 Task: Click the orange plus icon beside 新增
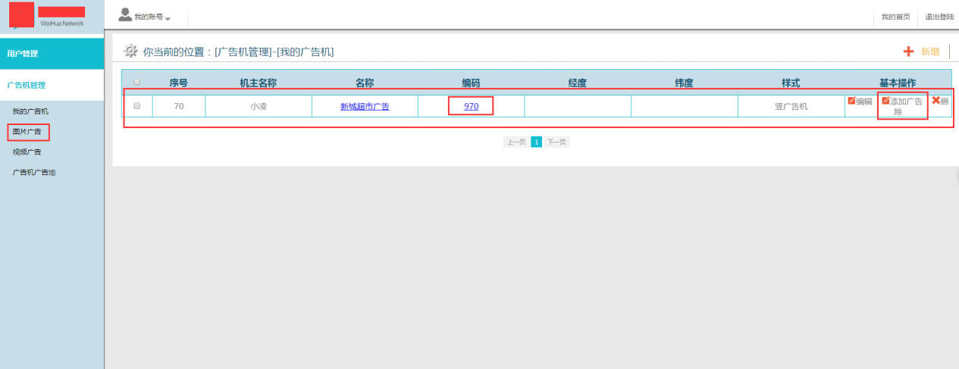[908, 52]
